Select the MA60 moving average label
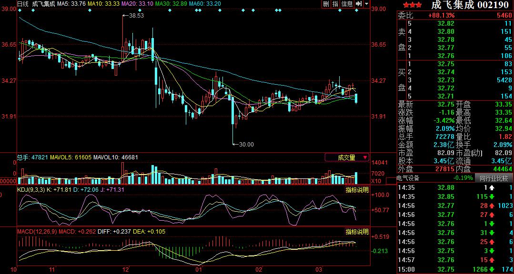Image resolution: width=514 pixels, height=274 pixels. [199, 4]
